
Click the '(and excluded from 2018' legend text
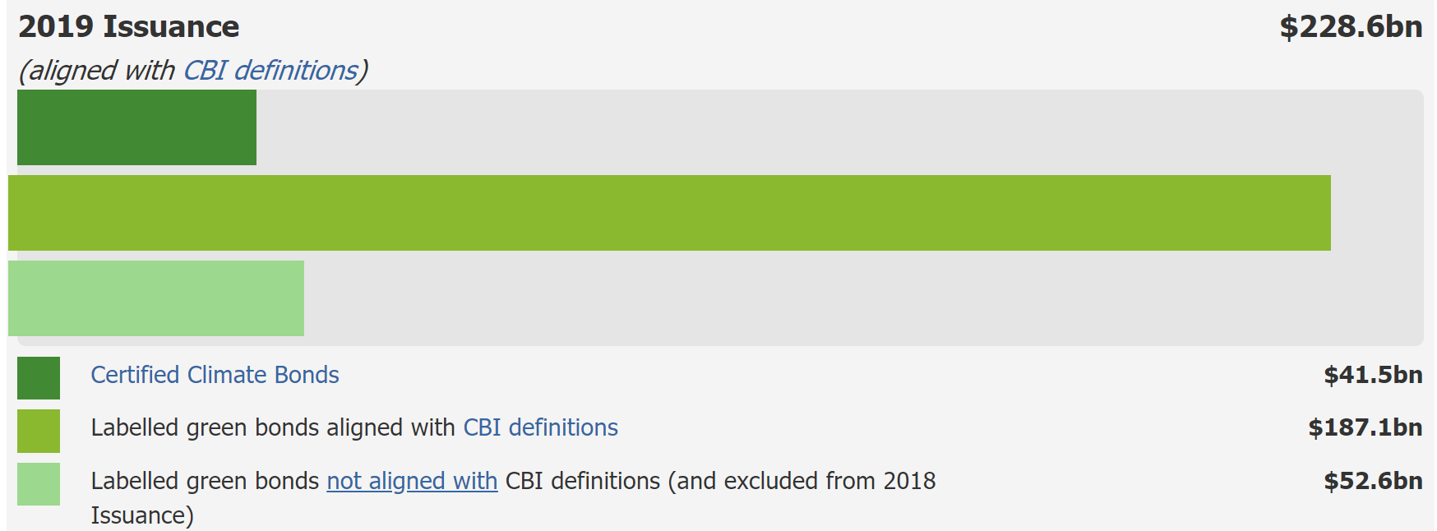(802, 481)
